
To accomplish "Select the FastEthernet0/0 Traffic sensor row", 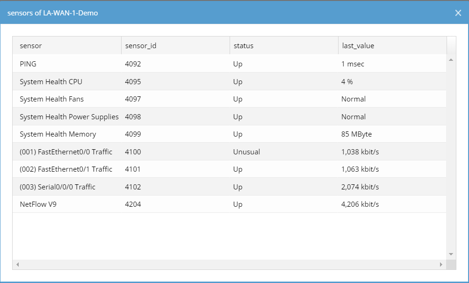I will [66, 152].
